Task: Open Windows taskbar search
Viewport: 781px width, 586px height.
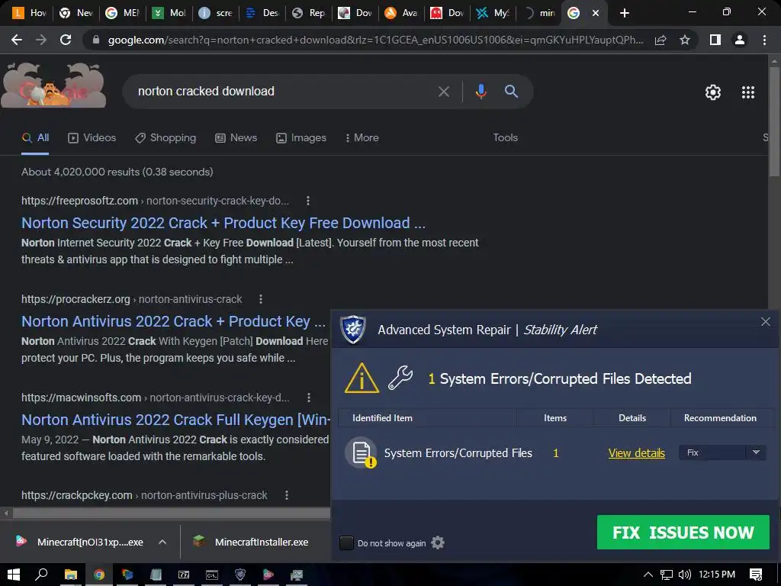Action: click(x=41, y=575)
